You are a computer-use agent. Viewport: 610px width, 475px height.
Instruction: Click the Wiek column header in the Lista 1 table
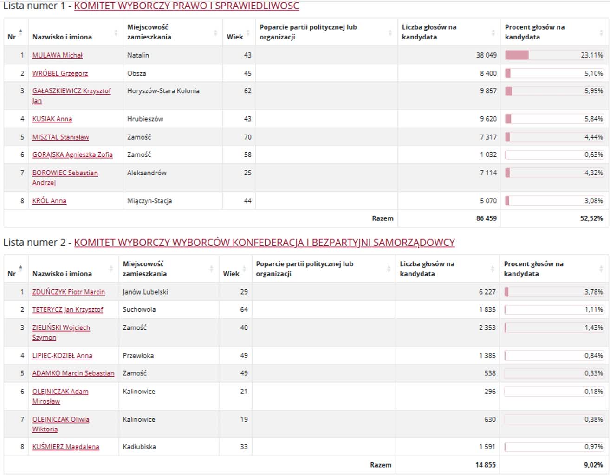coord(235,37)
